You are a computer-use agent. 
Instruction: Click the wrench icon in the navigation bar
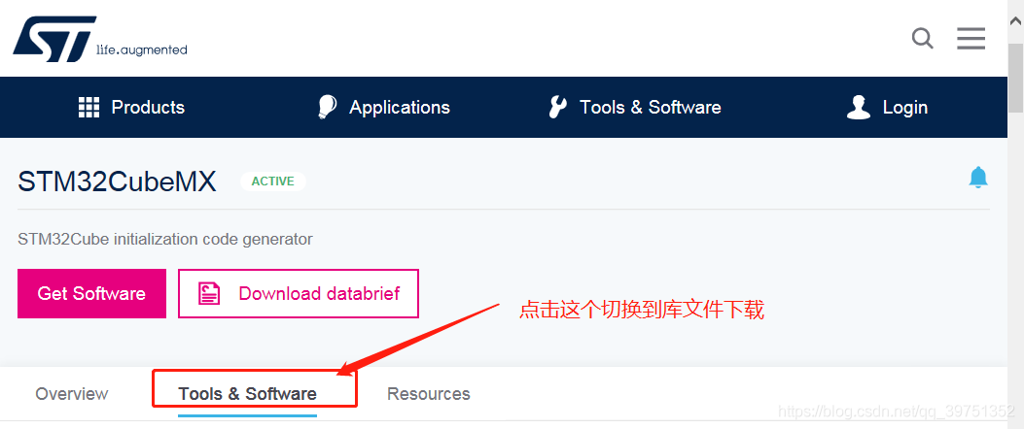(557, 107)
